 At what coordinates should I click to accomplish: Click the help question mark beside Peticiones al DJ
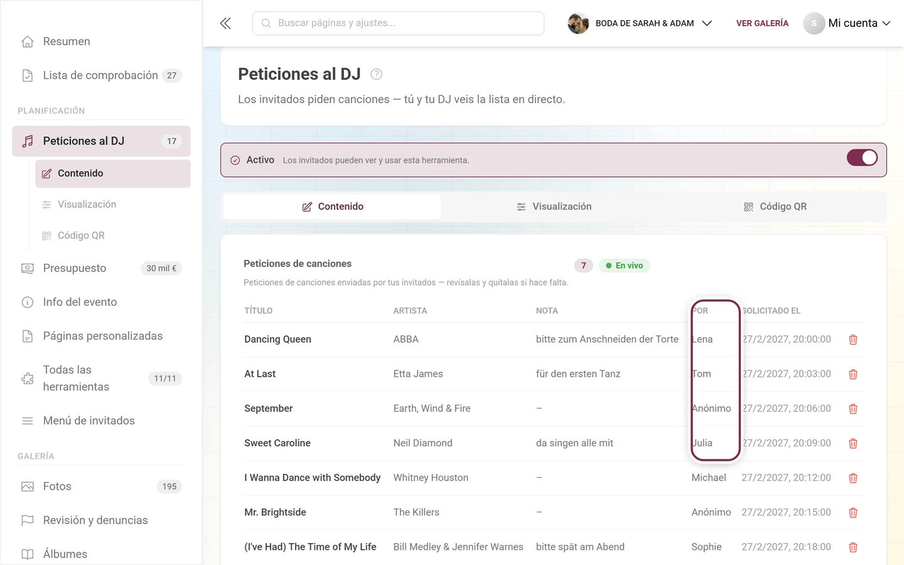(377, 74)
